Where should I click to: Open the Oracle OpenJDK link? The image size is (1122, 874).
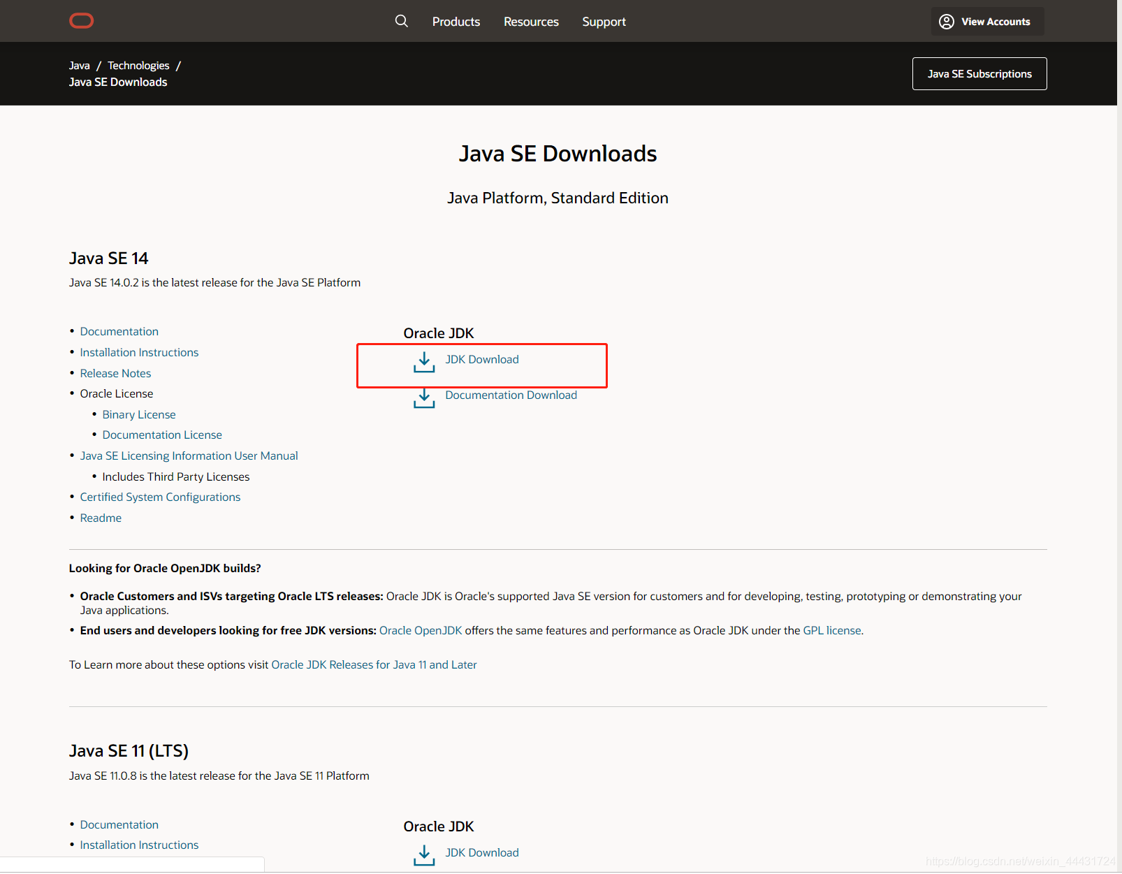click(x=420, y=629)
